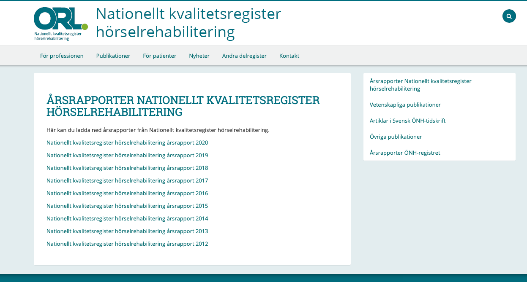Select Artiklar i Svensk ÖNH-tidskrift
This screenshot has width=527, height=282.
(x=407, y=121)
